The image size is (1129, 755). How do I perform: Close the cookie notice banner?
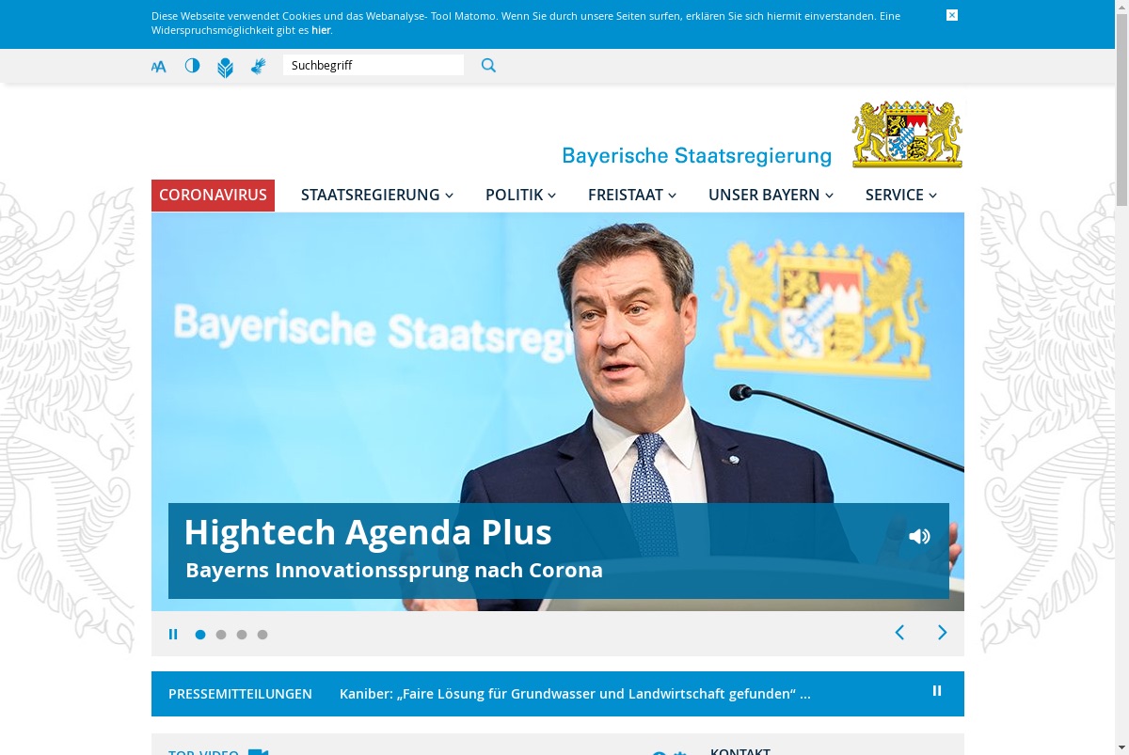point(952,15)
